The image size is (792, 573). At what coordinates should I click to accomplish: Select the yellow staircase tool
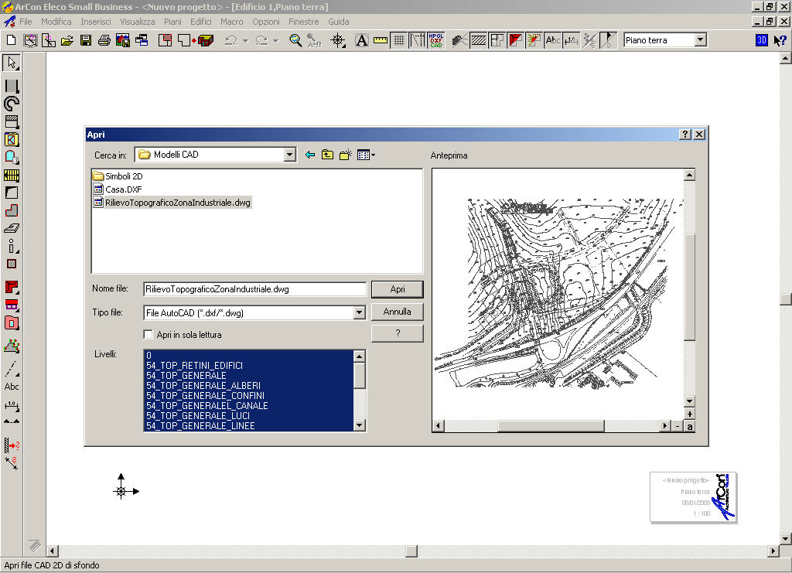pyautogui.click(x=12, y=176)
